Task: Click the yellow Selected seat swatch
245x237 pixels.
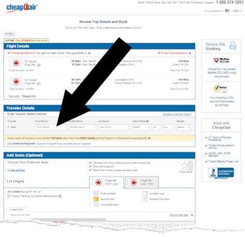Action: click(x=96, y=199)
